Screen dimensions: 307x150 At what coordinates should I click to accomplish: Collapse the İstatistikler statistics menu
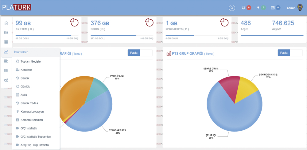pyautogui.click(x=21, y=52)
